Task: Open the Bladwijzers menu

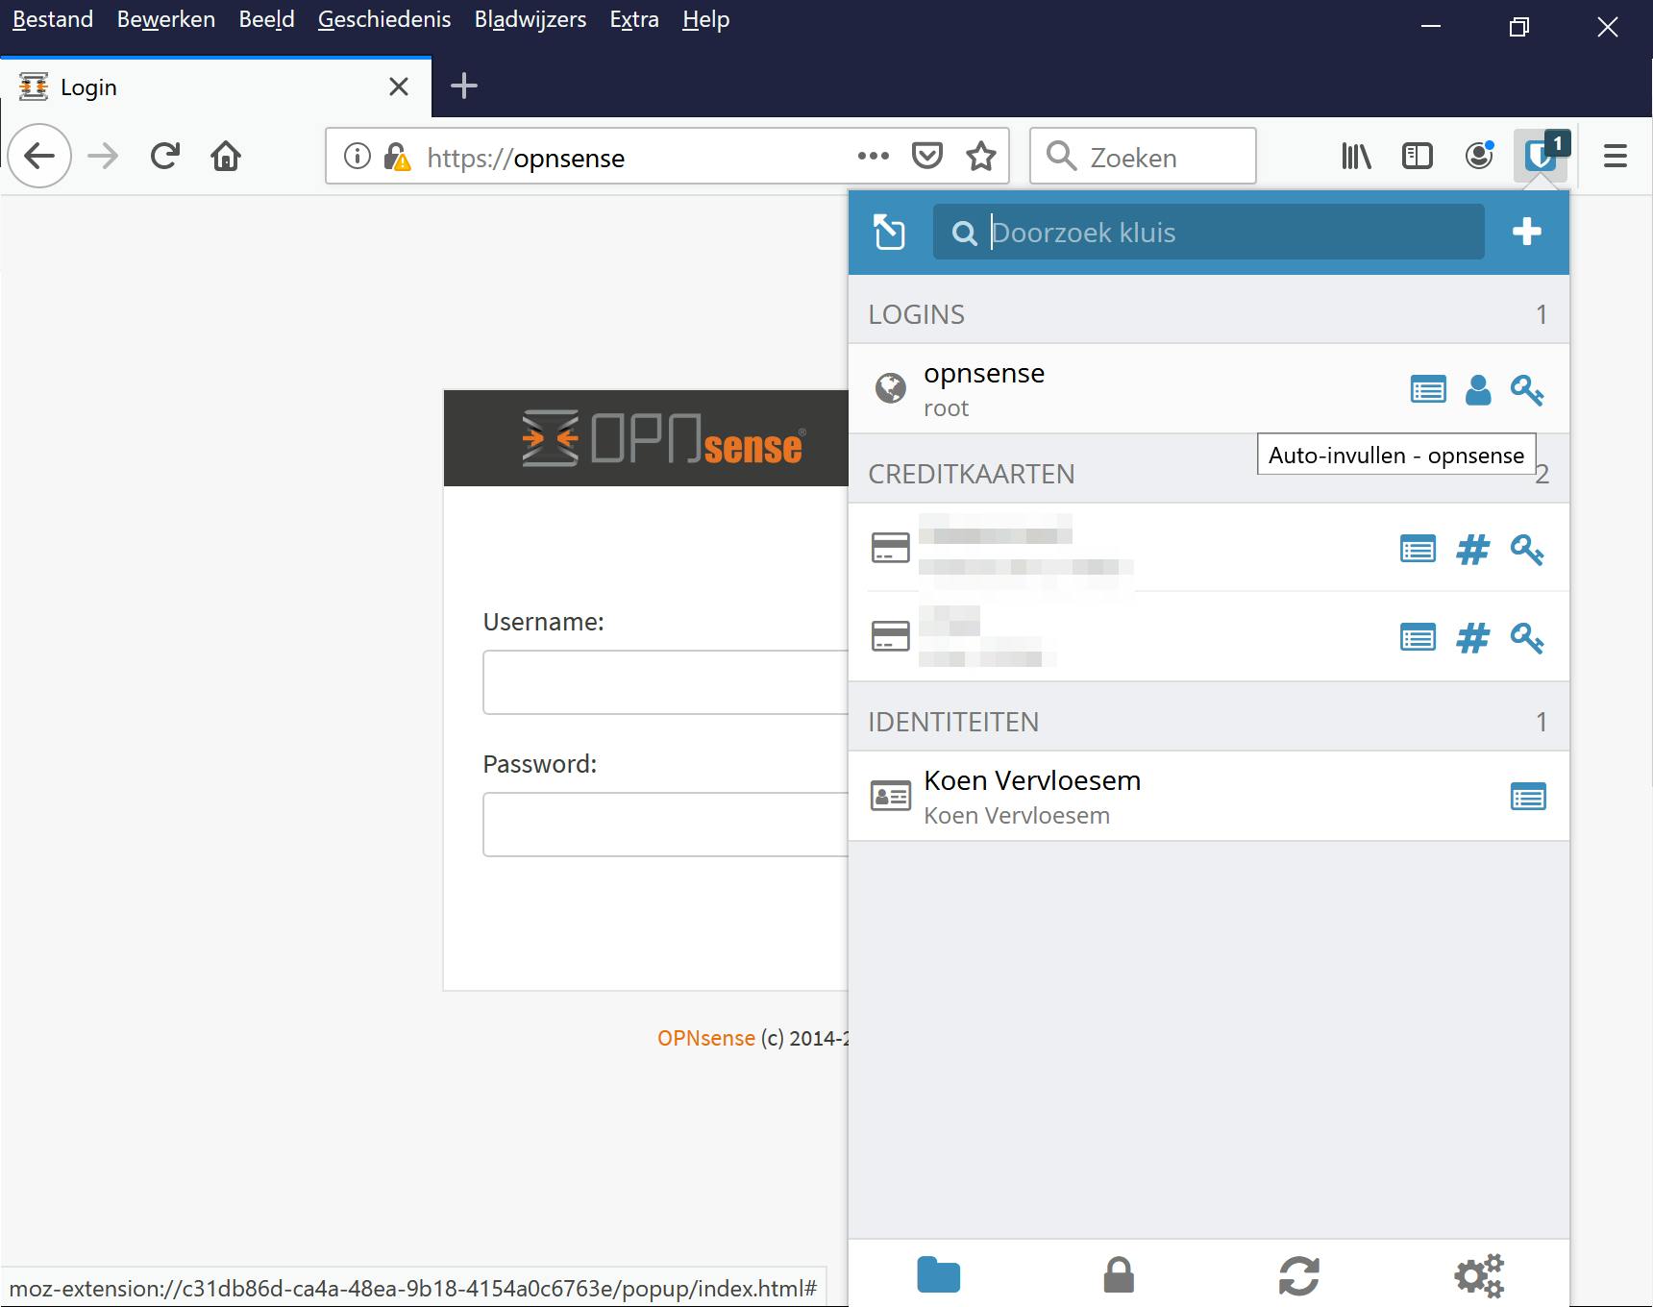Action: pyautogui.click(x=530, y=19)
